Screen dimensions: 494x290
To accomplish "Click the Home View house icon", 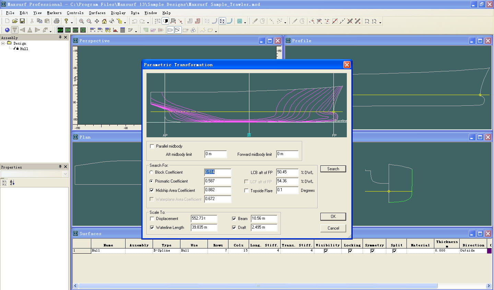I will (104, 21).
